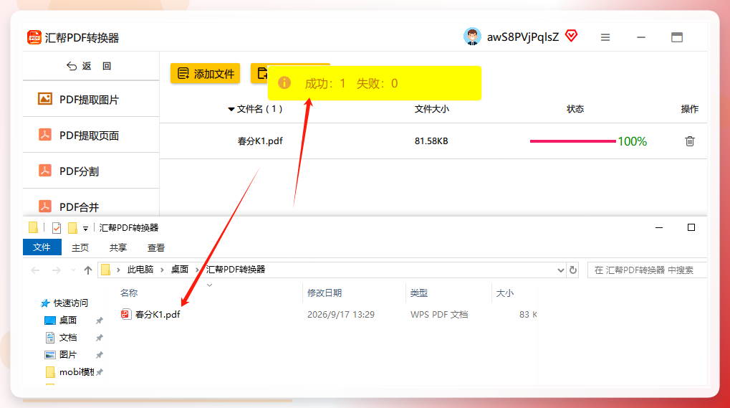Go back with the 返回 button

click(x=89, y=66)
